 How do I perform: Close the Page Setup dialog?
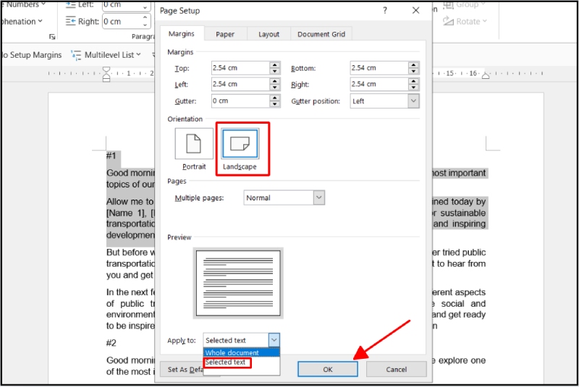coord(415,10)
